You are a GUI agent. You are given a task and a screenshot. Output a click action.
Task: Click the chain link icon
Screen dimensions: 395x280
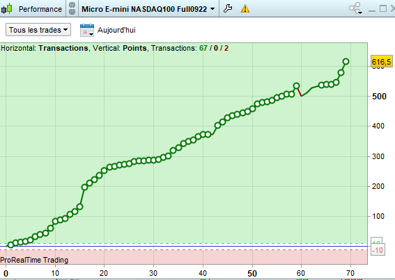(72, 9)
